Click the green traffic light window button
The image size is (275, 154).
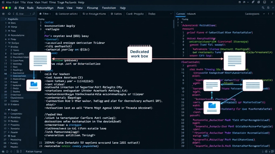click(10, 8)
